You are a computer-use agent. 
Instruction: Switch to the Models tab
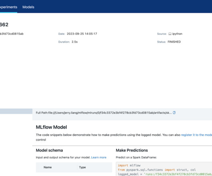click(x=28, y=7)
